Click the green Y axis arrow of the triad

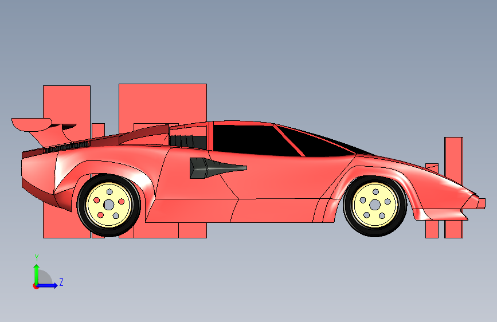(37, 274)
